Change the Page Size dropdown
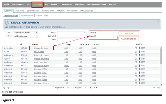The width and height of the screenshot is (166, 104). click(x=69, y=87)
